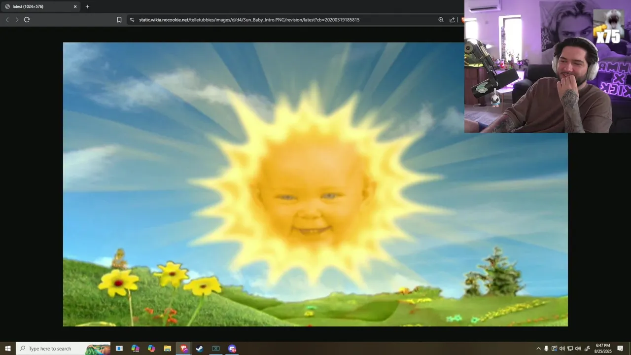Open Steam from the taskbar
This screenshot has height=355, width=631.
tap(200, 349)
